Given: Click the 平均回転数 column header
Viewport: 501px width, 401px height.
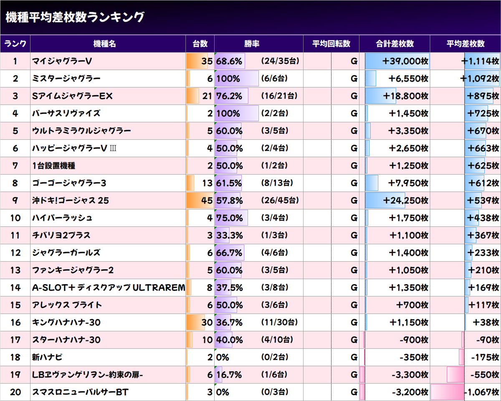Looking at the screenshot, I should [331, 44].
